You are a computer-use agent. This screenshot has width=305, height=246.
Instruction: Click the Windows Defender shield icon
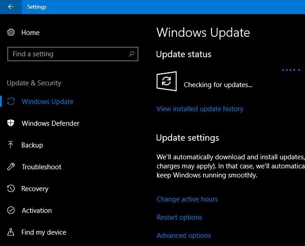point(11,123)
